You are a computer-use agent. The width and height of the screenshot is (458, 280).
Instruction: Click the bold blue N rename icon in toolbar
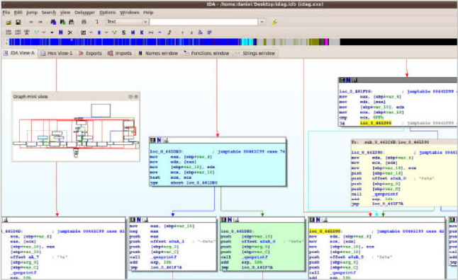click(61, 33)
